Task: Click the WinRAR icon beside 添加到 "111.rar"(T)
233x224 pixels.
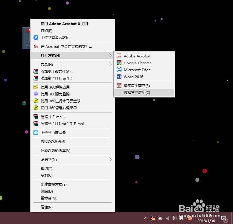Action: (x=36, y=78)
